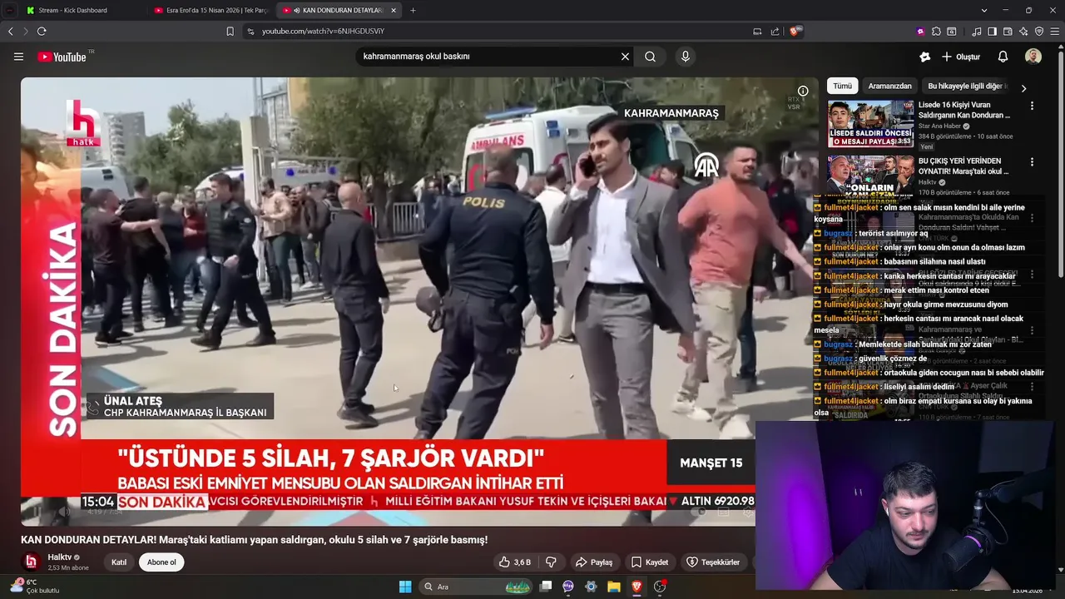Open the purple extension icon

pos(920,31)
